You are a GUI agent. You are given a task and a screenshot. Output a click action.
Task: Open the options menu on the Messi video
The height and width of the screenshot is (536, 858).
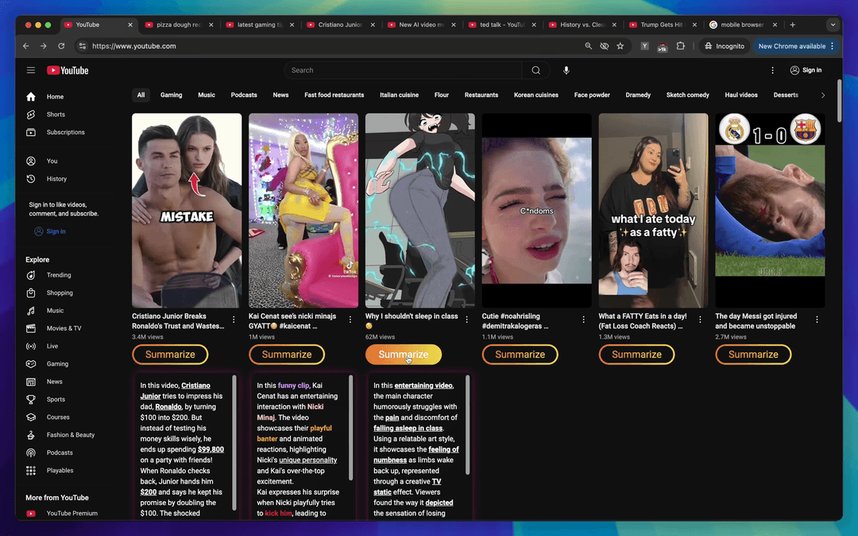click(817, 319)
